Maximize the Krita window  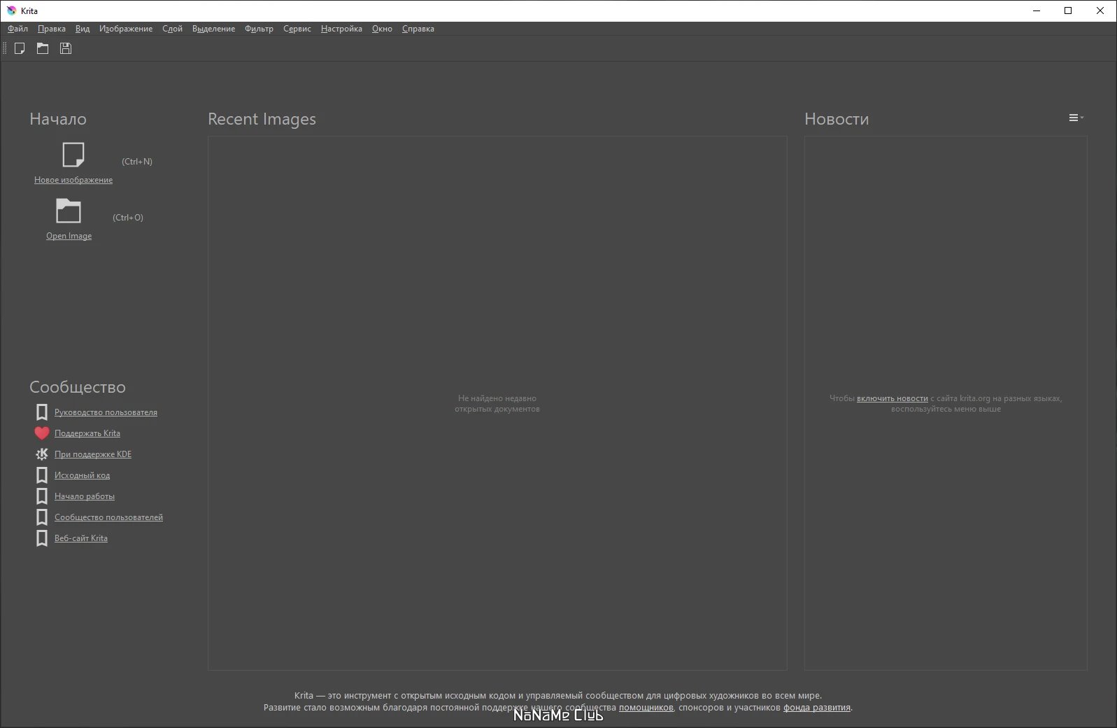tap(1068, 10)
